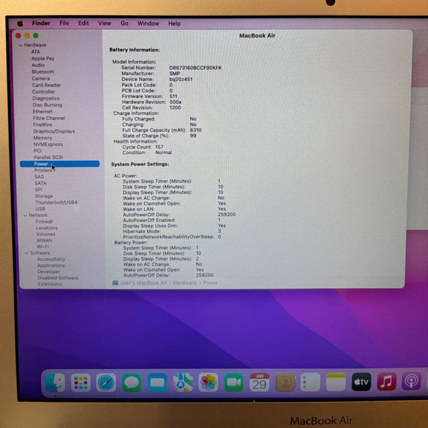Click Full Charge Capacity value 6310
This screenshot has width=428, height=428.
[196, 130]
